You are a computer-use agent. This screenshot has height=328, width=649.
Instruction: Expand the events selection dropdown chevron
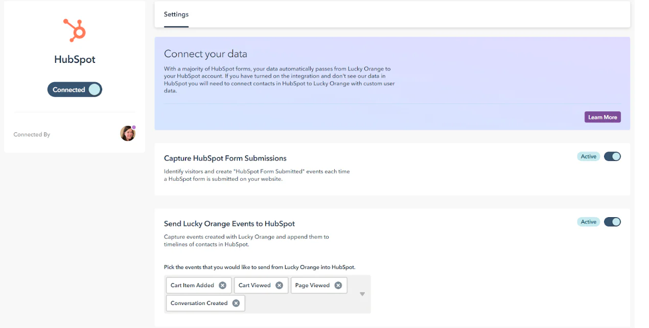(362, 294)
